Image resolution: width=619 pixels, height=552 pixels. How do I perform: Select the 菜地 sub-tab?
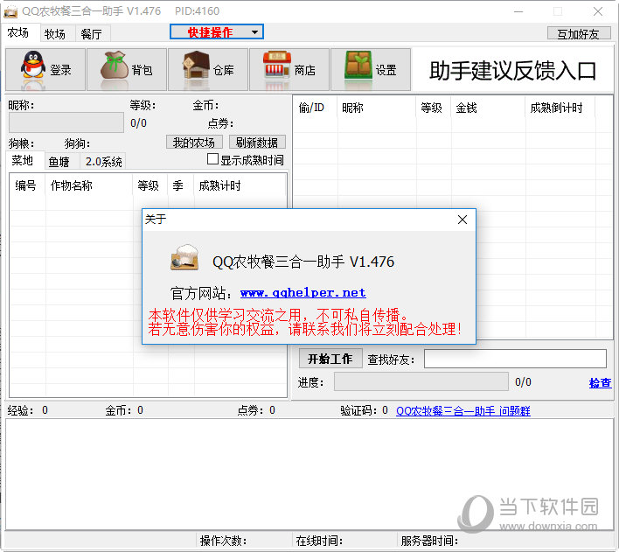coord(23,160)
